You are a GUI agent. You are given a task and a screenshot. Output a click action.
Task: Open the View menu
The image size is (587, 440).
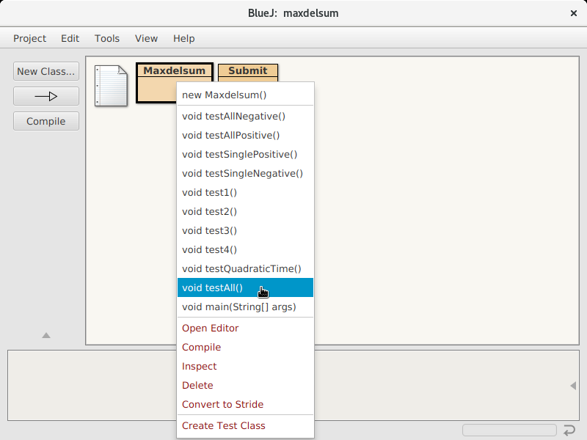pyautogui.click(x=146, y=39)
